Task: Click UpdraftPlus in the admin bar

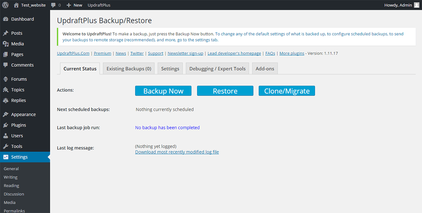Action: [x=99, y=5]
